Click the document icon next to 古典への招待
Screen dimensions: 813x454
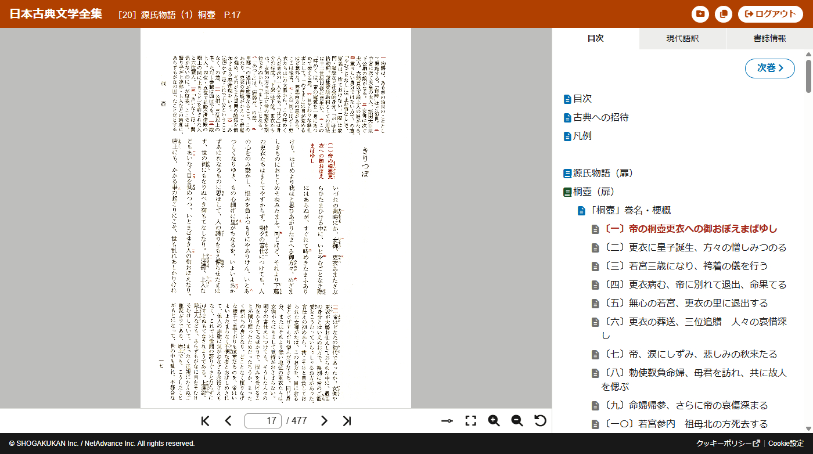click(567, 118)
